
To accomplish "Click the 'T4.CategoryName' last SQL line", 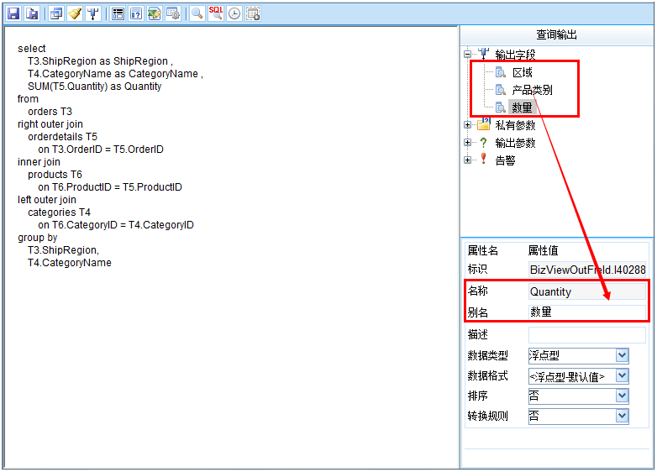I will pos(70,263).
